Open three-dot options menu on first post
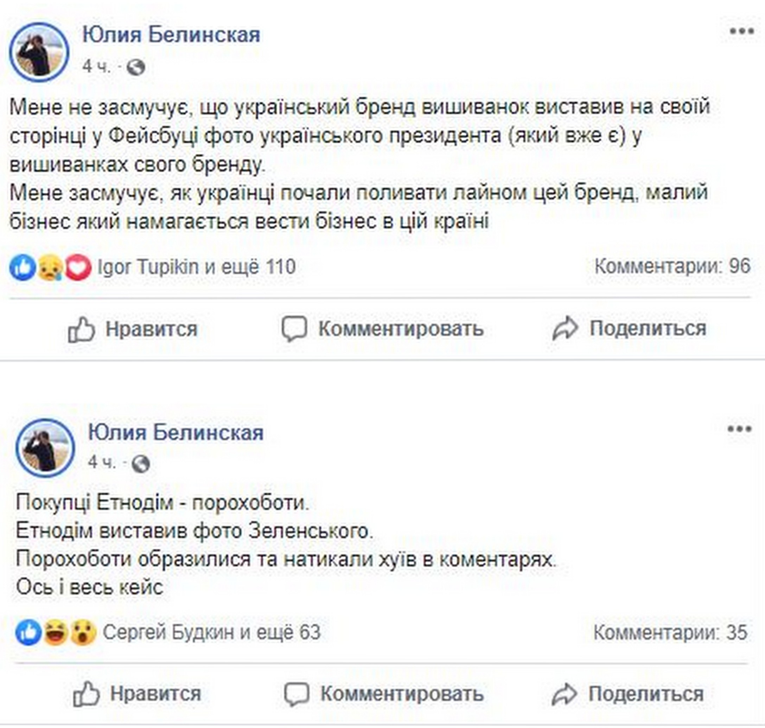This screenshot has height=728, width=765. tap(741, 31)
